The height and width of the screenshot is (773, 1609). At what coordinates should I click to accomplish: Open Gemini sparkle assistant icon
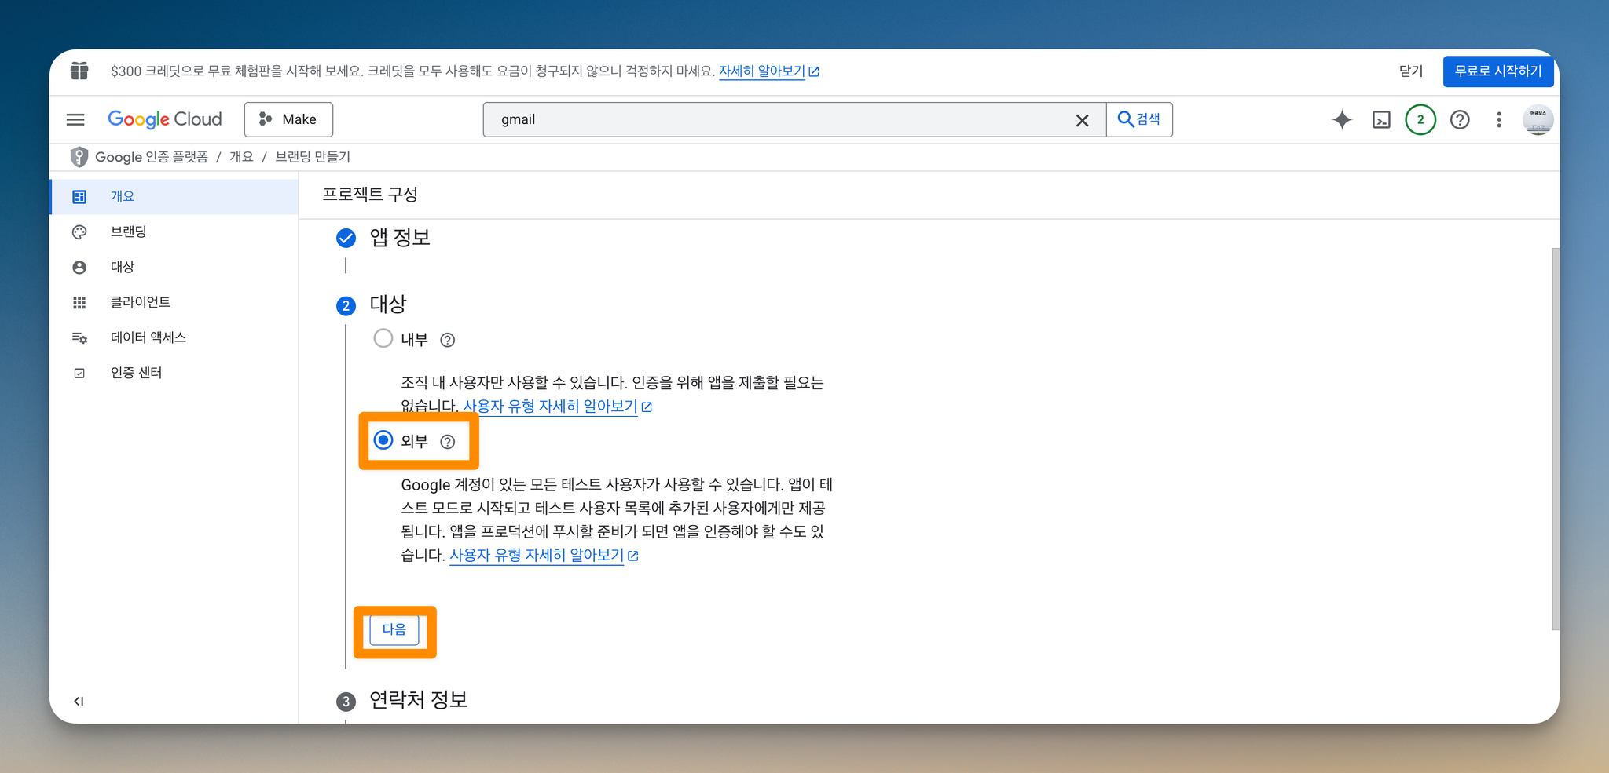[1342, 119]
